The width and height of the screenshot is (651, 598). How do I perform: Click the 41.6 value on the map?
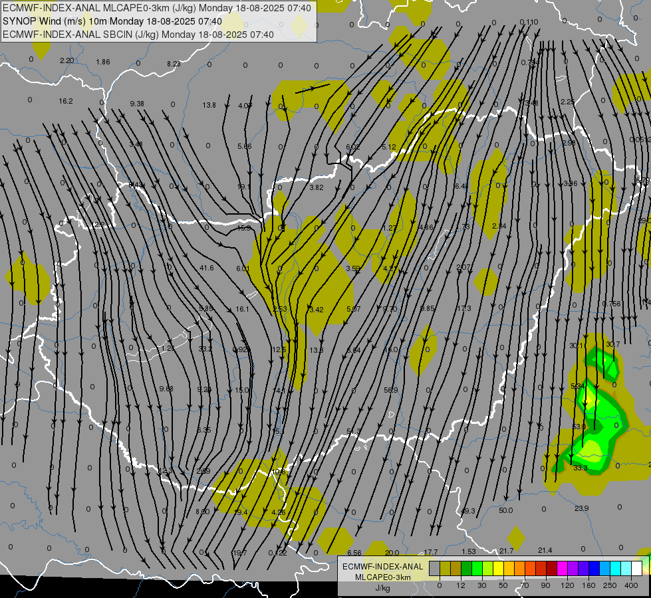pos(207,268)
